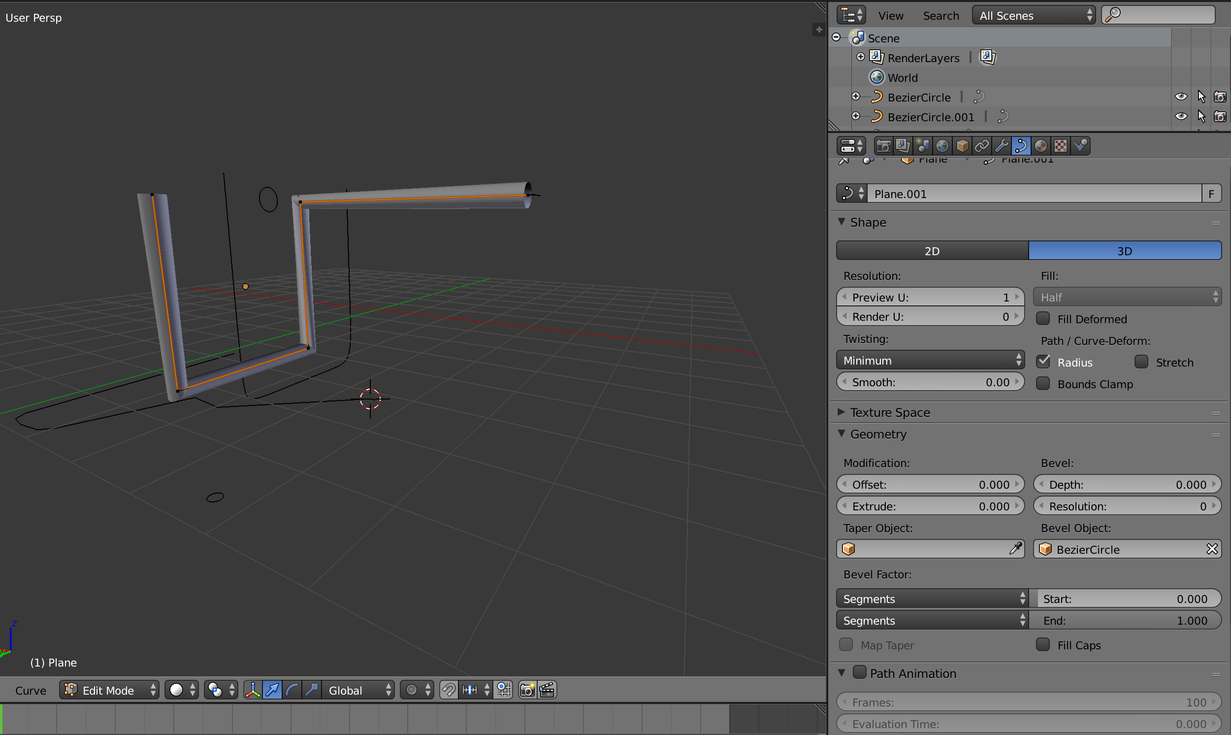Toggle BezierCircle selectability arrow
This screenshot has height=735, width=1231.
tap(1201, 97)
